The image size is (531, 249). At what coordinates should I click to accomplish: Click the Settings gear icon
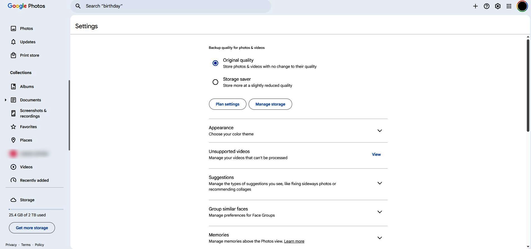click(498, 6)
